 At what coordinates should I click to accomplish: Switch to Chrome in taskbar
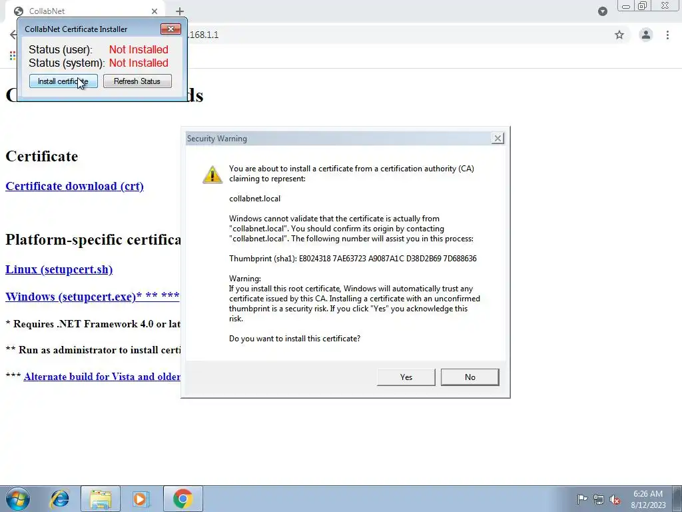(x=182, y=499)
